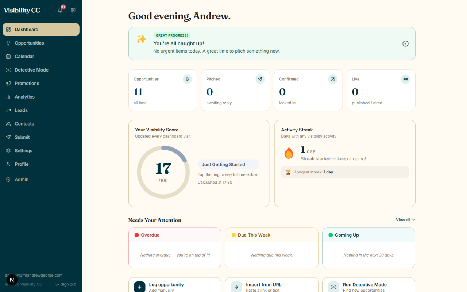Click the GREAT PROGRESS! tag
467x292 pixels.
(x=172, y=35)
